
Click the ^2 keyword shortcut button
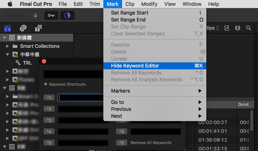tap(49, 109)
